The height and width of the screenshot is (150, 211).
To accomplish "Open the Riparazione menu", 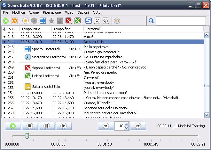I will tap(52, 12).
